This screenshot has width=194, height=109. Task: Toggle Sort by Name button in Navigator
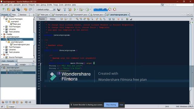pos(26,102)
